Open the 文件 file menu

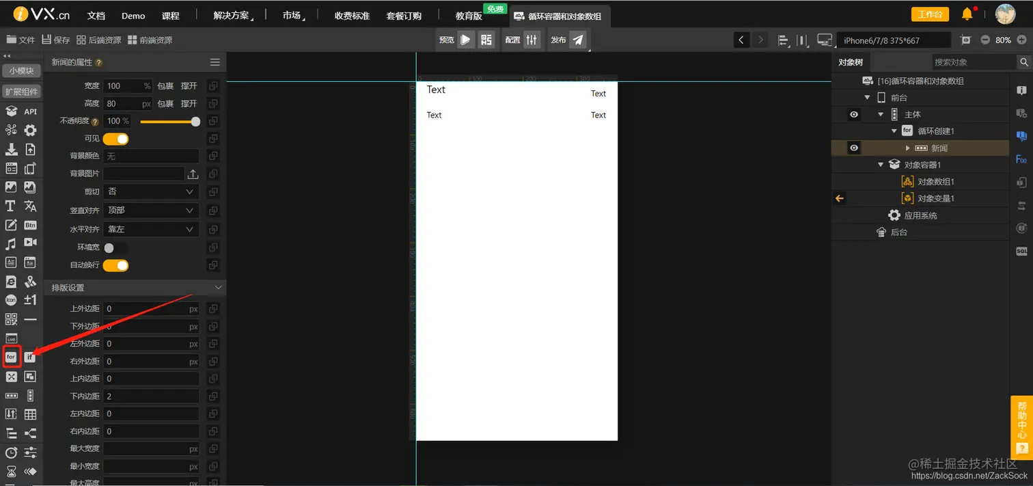tap(20, 40)
